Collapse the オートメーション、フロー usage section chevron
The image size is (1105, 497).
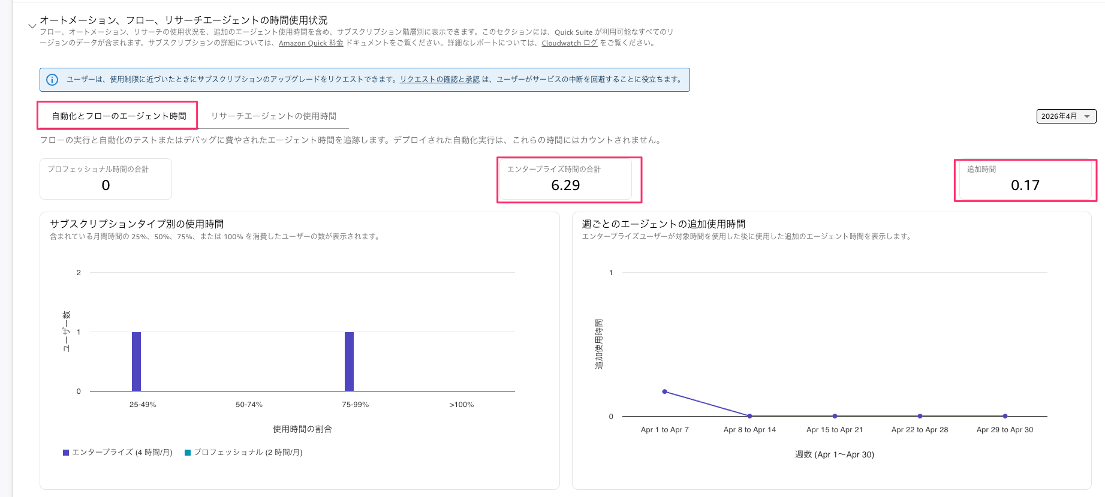(32, 26)
